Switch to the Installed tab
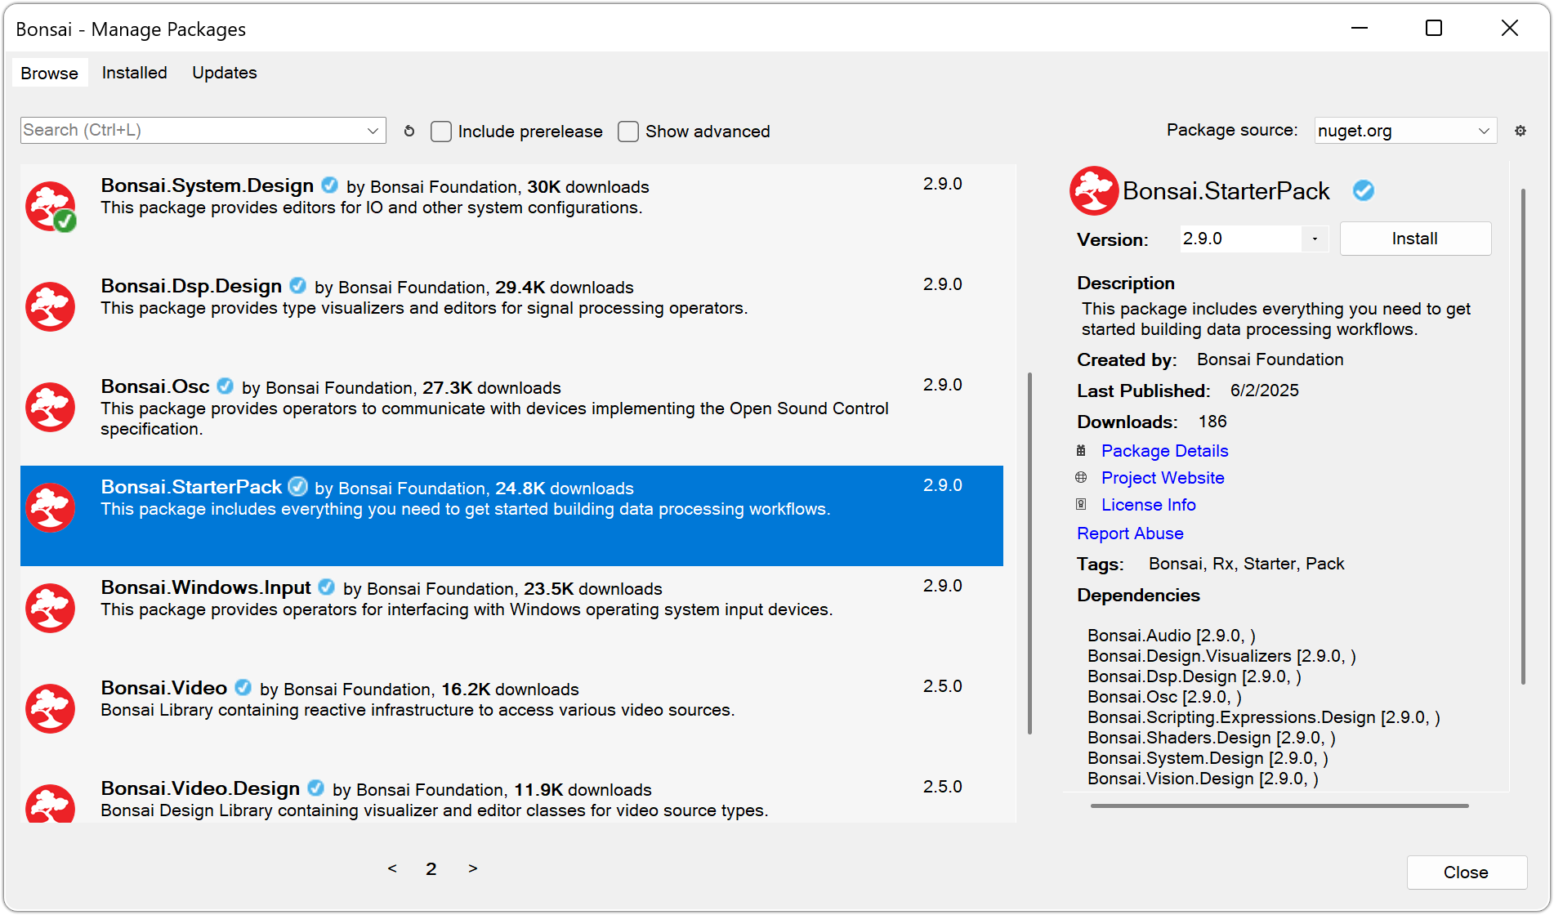Viewport: 1554px width, 915px height. coord(134,73)
